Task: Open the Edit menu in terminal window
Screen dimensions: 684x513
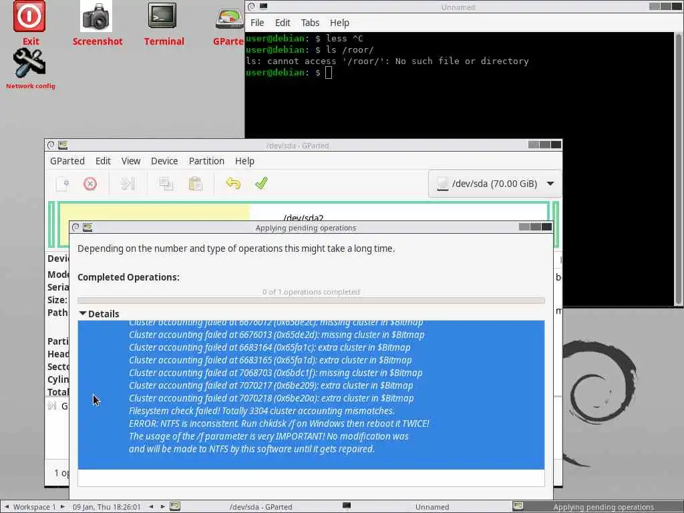Action: 283,23
